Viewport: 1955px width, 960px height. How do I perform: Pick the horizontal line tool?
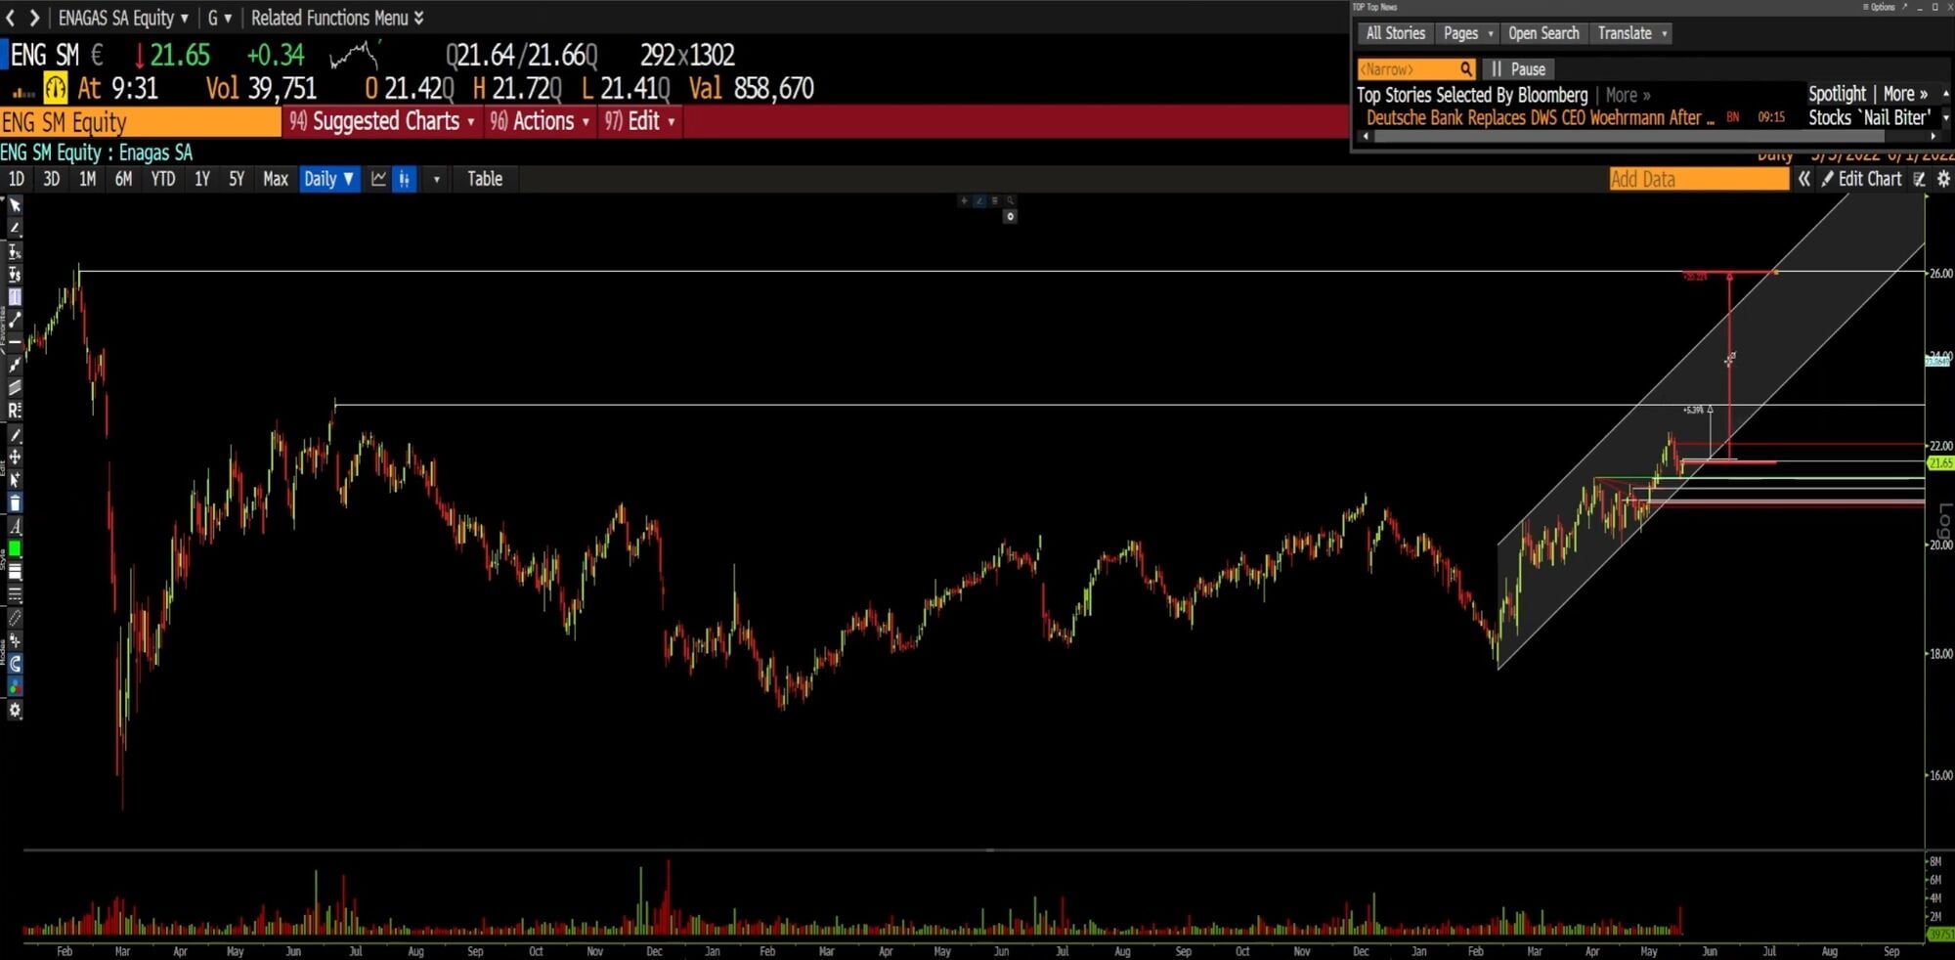pos(15,342)
